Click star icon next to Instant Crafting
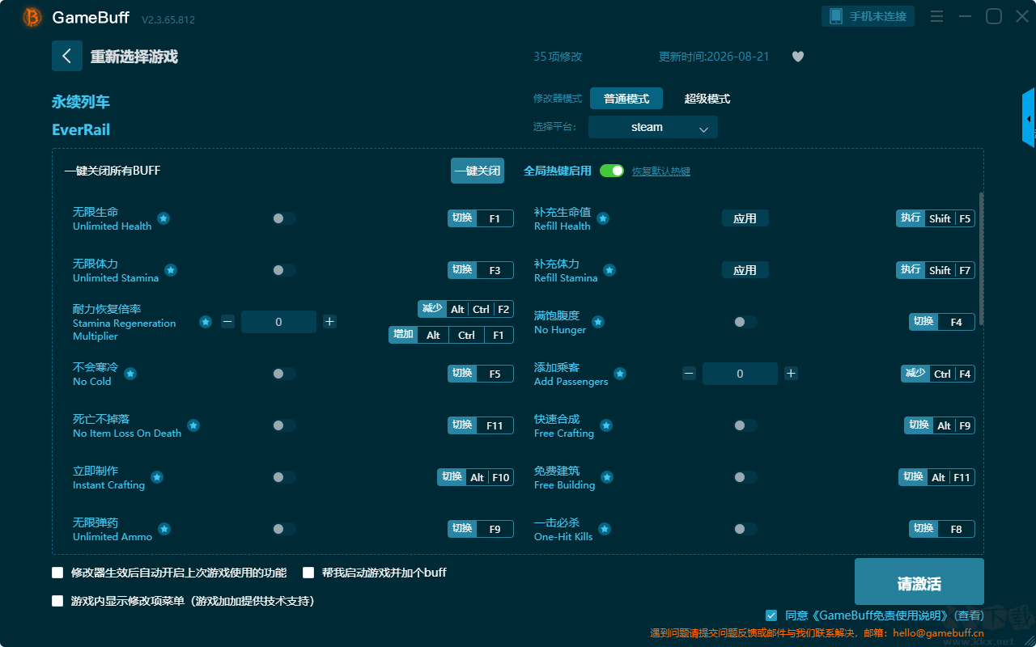The image size is (1036, 647). [157, 477]
